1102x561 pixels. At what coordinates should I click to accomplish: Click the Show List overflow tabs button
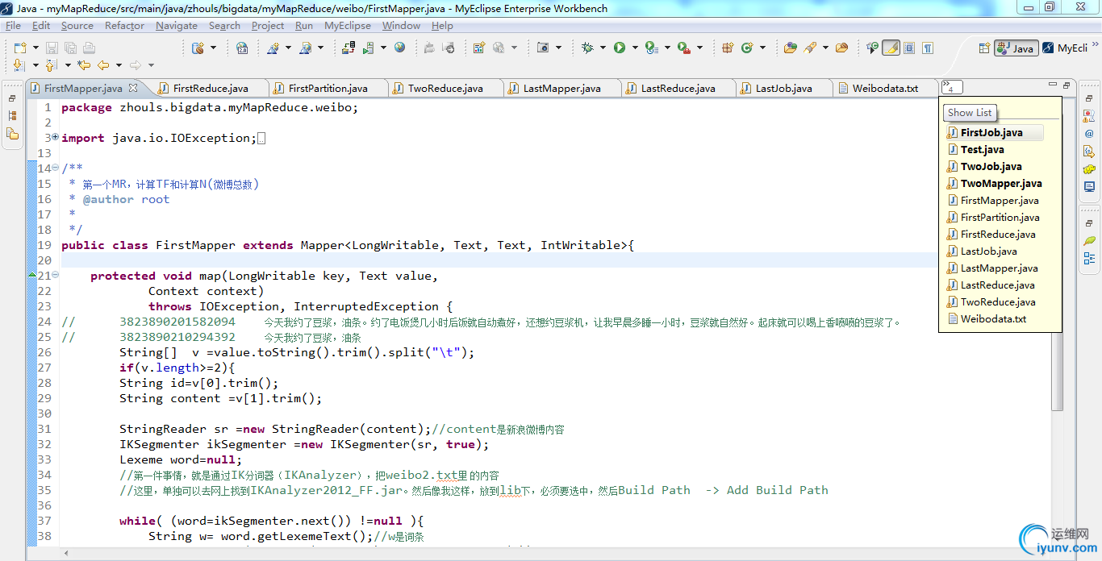pos(951,87)
